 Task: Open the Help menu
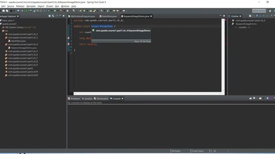pos(73,6)
